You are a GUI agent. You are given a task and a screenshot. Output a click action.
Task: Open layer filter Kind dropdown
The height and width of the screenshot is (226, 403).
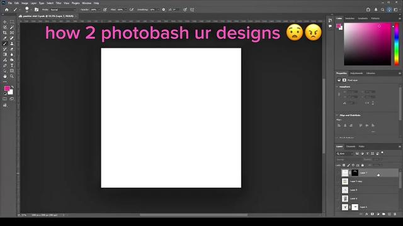click(x=344, y=153)
